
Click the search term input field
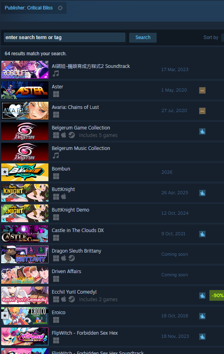tap(65, 37)
